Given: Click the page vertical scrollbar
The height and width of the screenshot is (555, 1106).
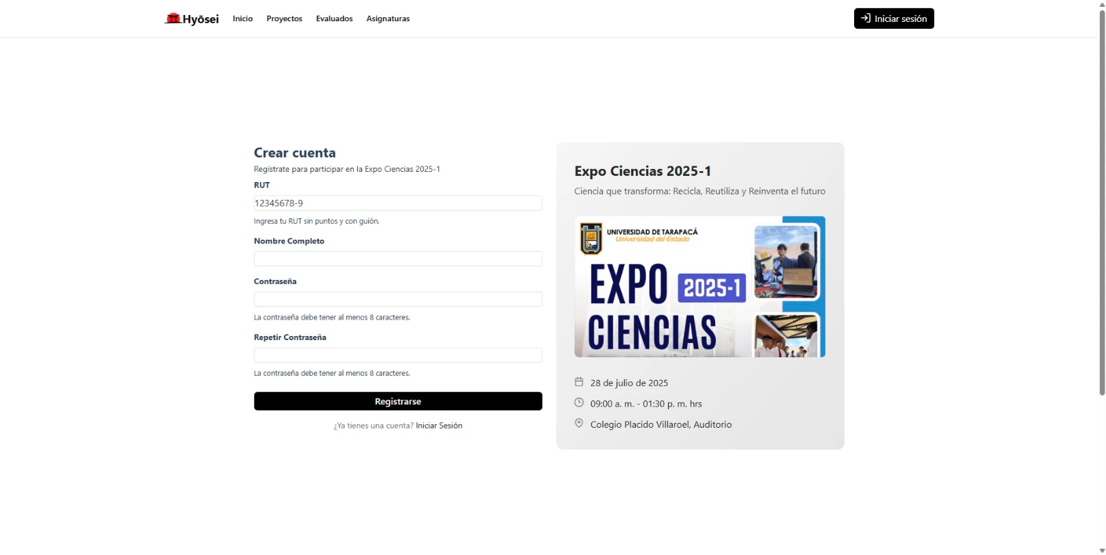Looking at the screenshot, I should pos(1102,203).
